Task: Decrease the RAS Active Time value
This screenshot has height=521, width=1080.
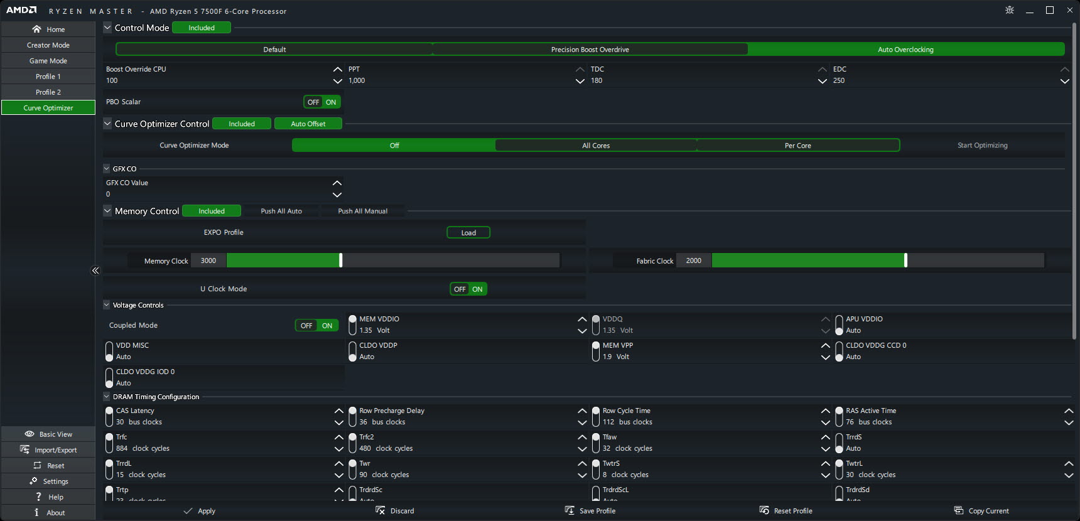Action: pyautogui.click(x=1069, y=422)
